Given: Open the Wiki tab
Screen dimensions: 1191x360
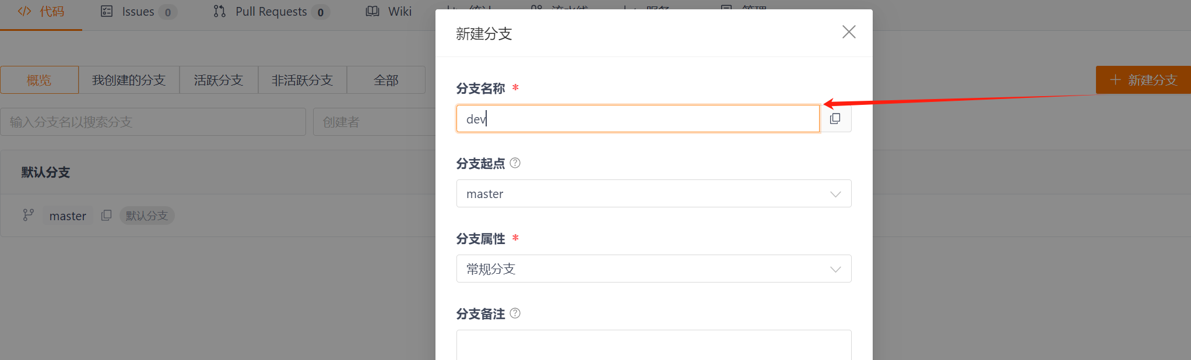Looking at the screenshot, I should tap(389, 12).
